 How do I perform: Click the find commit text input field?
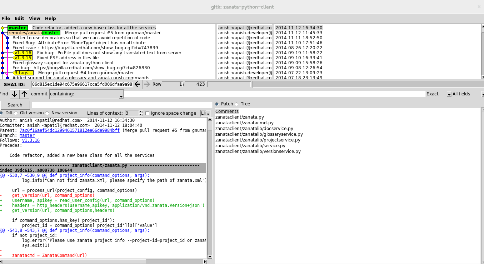point(275,94)
